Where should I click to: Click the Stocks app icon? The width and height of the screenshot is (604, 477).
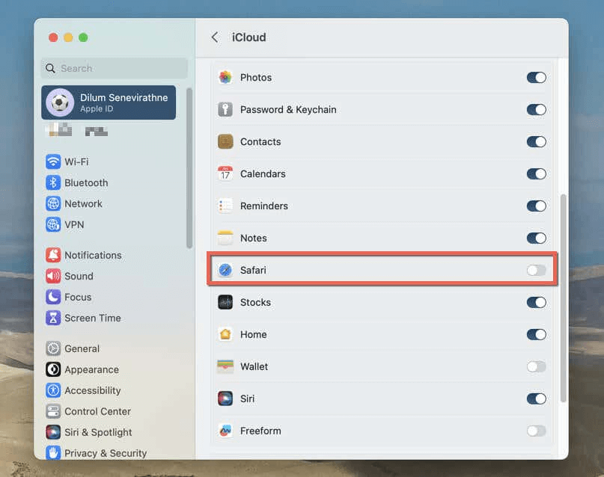point(225,302)
